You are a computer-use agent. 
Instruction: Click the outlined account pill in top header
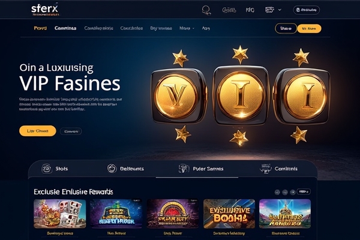[306, 10]
